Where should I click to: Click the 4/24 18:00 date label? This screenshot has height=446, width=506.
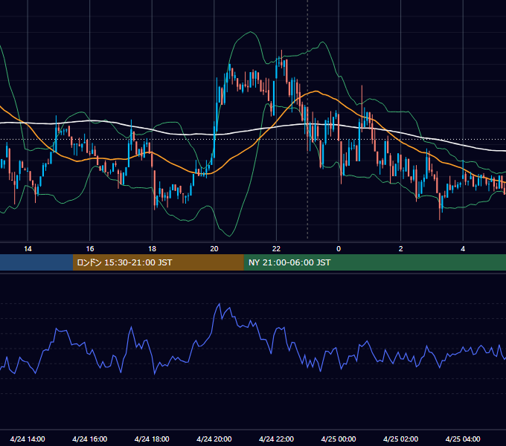tap(152, 439)
